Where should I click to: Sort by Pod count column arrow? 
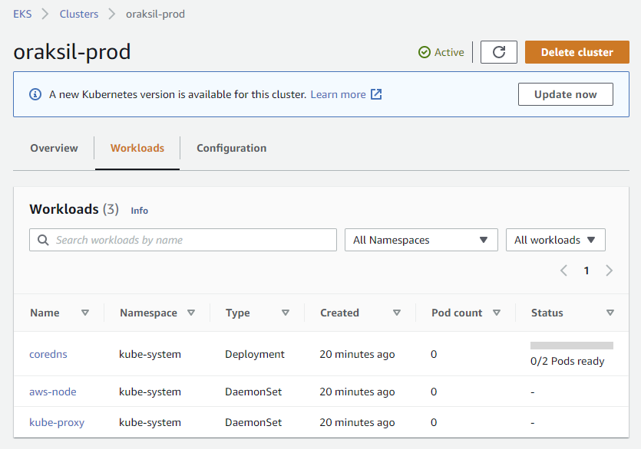(x=497, y=313)
